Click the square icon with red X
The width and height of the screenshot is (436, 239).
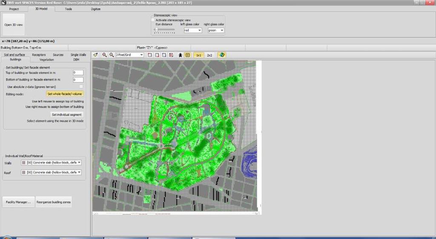pyautogui.click(x=171, y=55)
